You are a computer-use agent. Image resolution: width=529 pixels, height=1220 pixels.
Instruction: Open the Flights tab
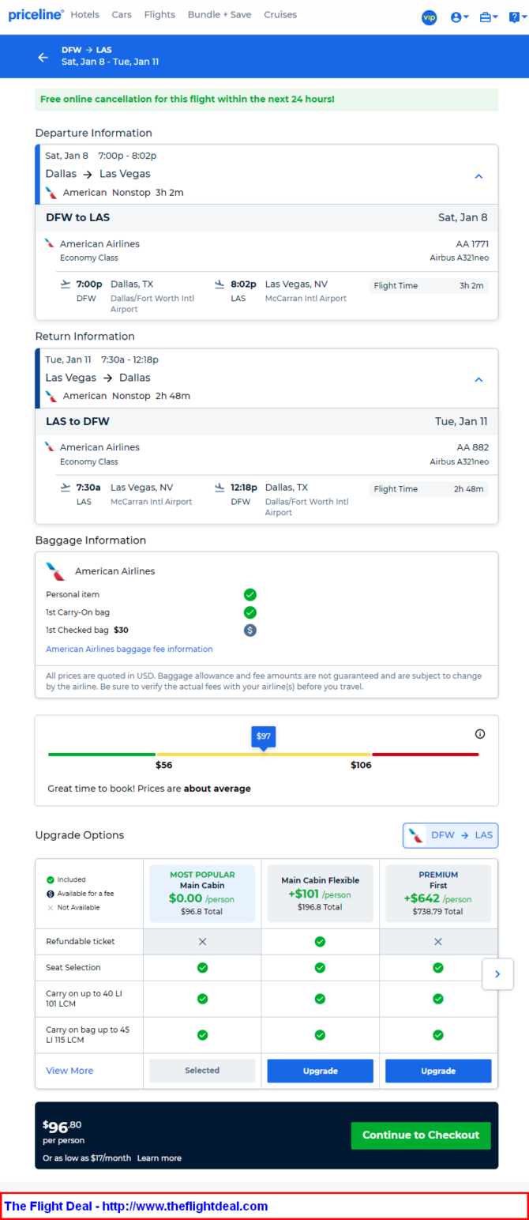click(x=159, y=15)
